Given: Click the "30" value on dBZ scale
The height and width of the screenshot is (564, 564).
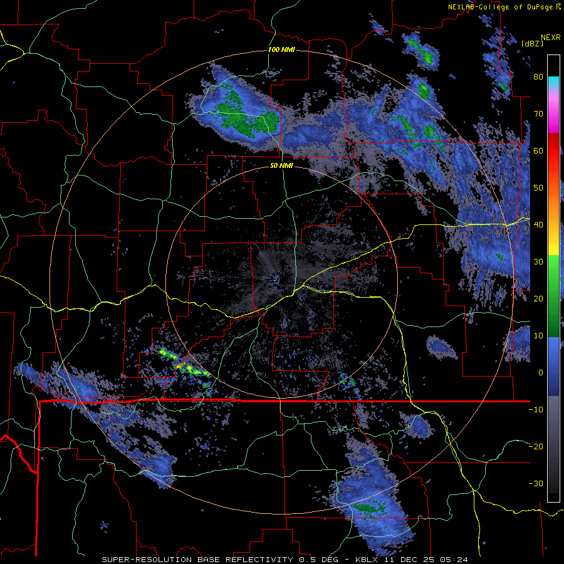Looking at the screenshot, I should pos(538,261).
